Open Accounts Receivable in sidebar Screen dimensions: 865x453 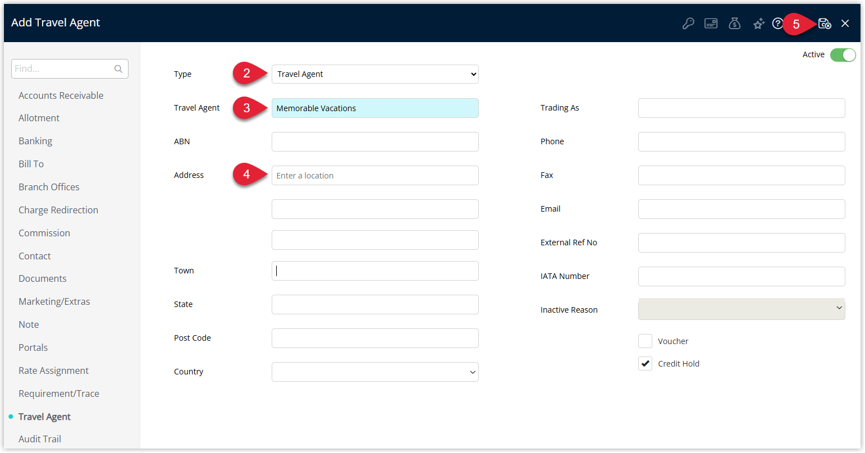point(61,95)
